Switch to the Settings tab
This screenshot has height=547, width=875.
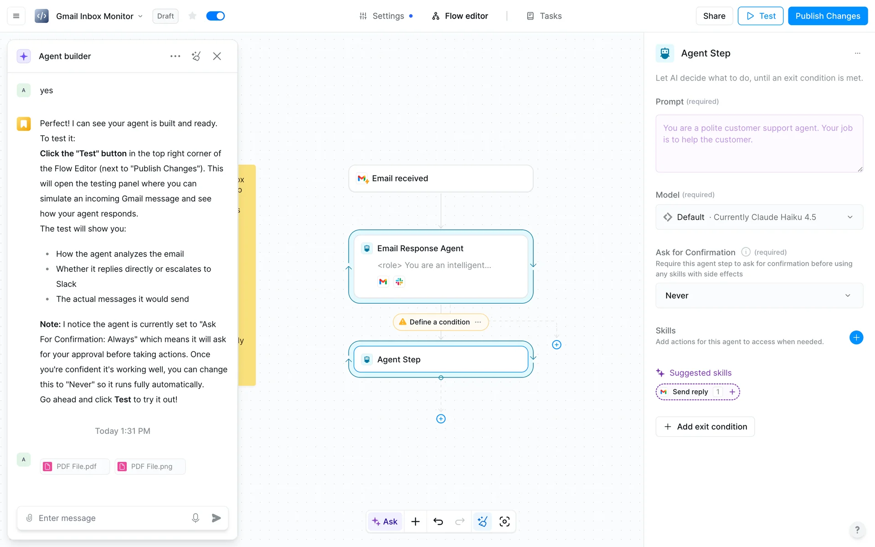386,16
